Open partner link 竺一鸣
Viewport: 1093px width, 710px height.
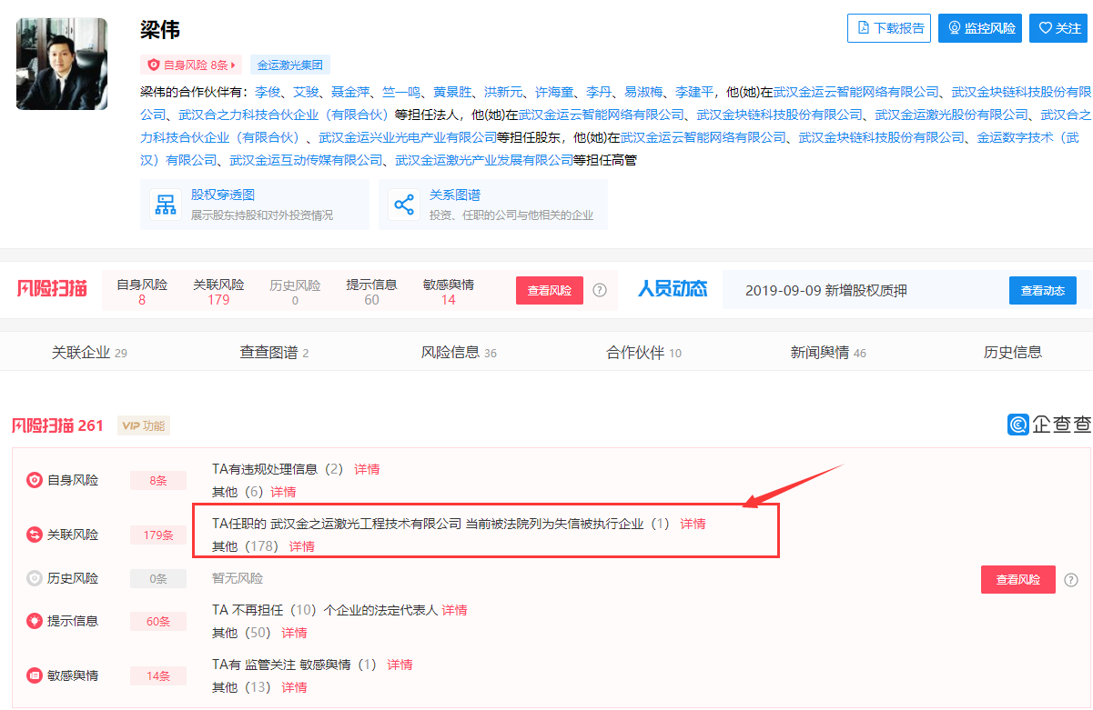point(401,93)
